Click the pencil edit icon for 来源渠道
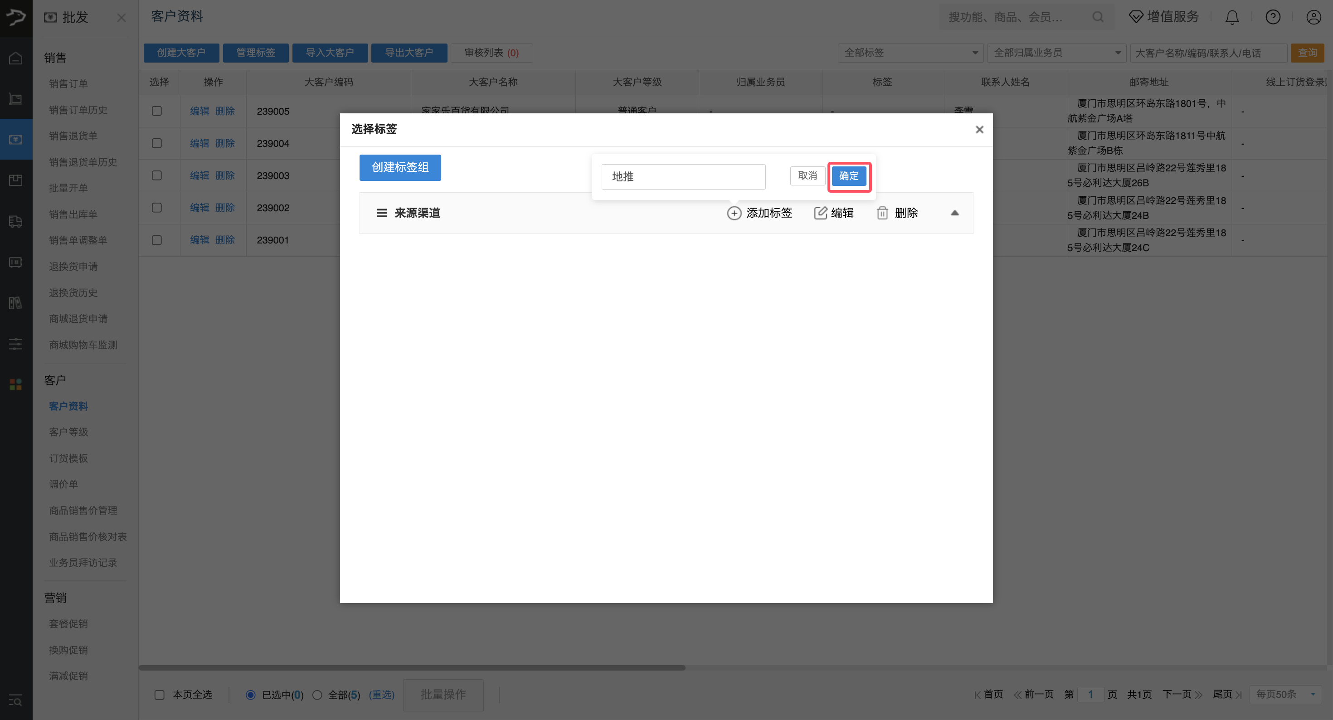The image size is (1333, 720). (820, 213)
